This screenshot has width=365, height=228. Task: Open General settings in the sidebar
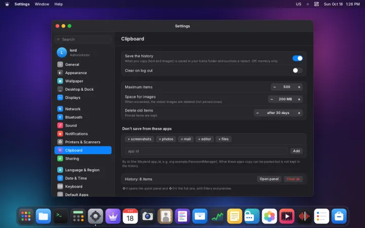point(83,64)
